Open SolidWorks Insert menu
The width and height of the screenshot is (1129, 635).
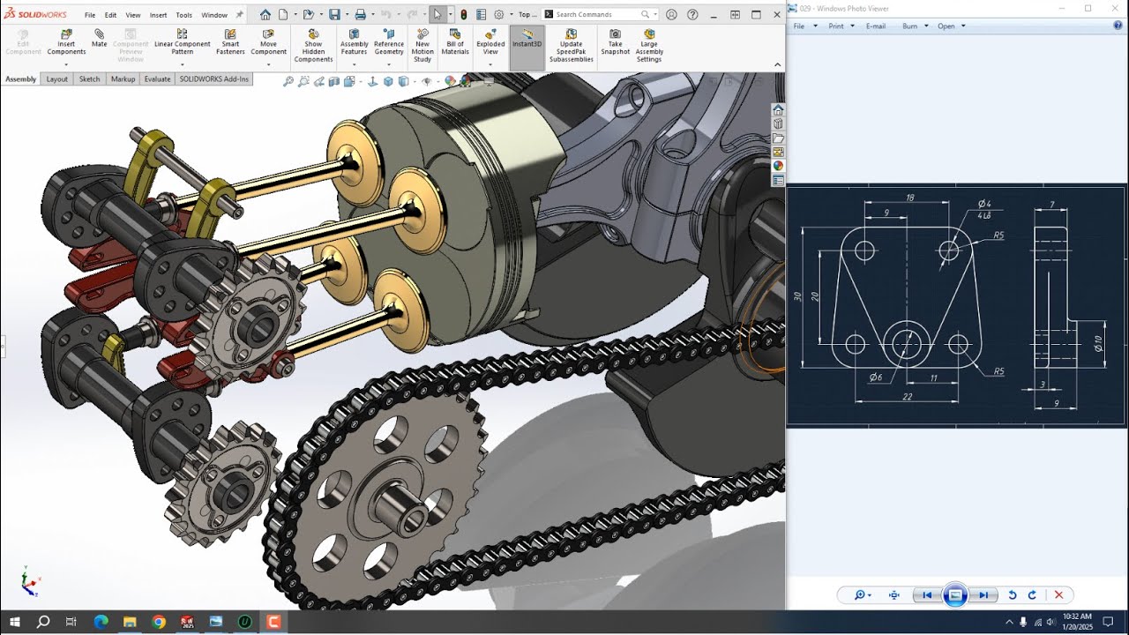tap(159, 15)
